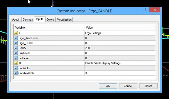This screenshot has width=169, height=99.
Task: Click the integer icon beside SellLevel
Action: pos(16,58)
